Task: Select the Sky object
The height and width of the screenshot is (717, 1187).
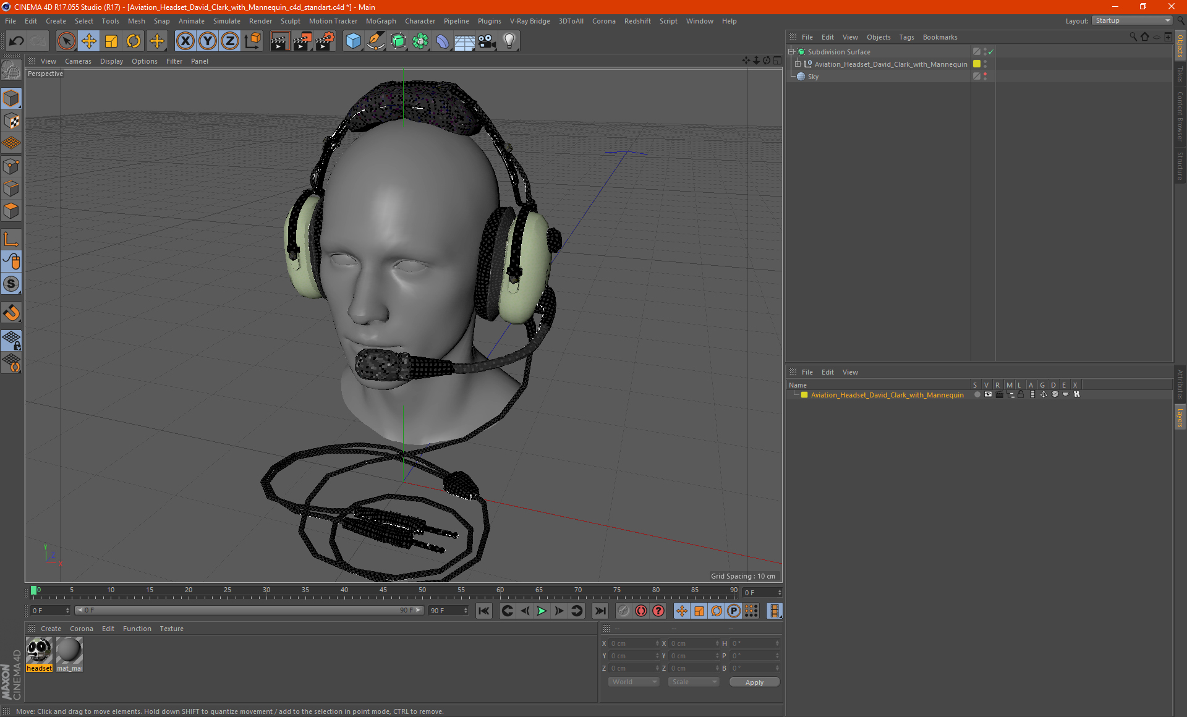Action: point(813,77)
